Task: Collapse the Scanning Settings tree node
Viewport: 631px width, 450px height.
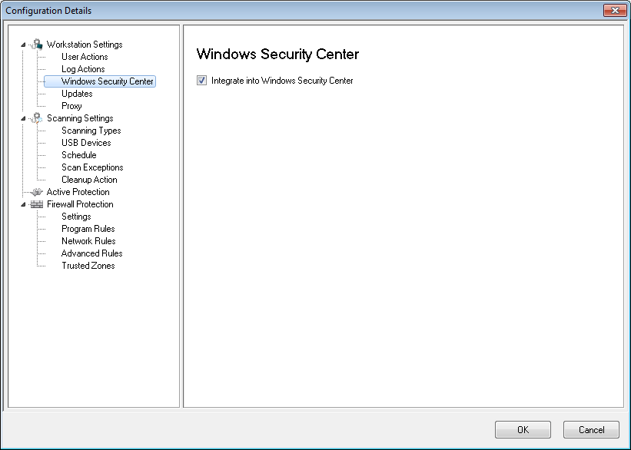Action: tap(23, 118)
